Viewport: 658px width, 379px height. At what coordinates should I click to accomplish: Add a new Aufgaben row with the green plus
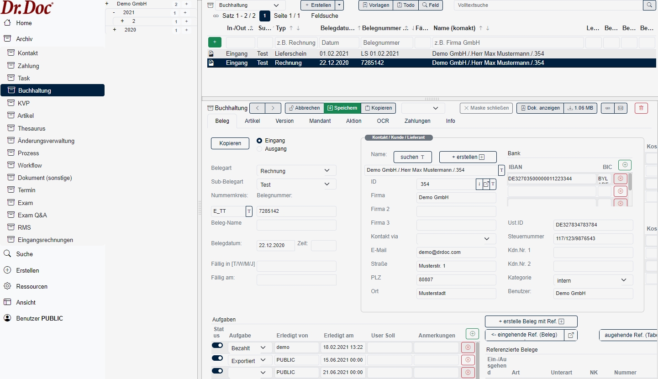click(x=472, y=334)
